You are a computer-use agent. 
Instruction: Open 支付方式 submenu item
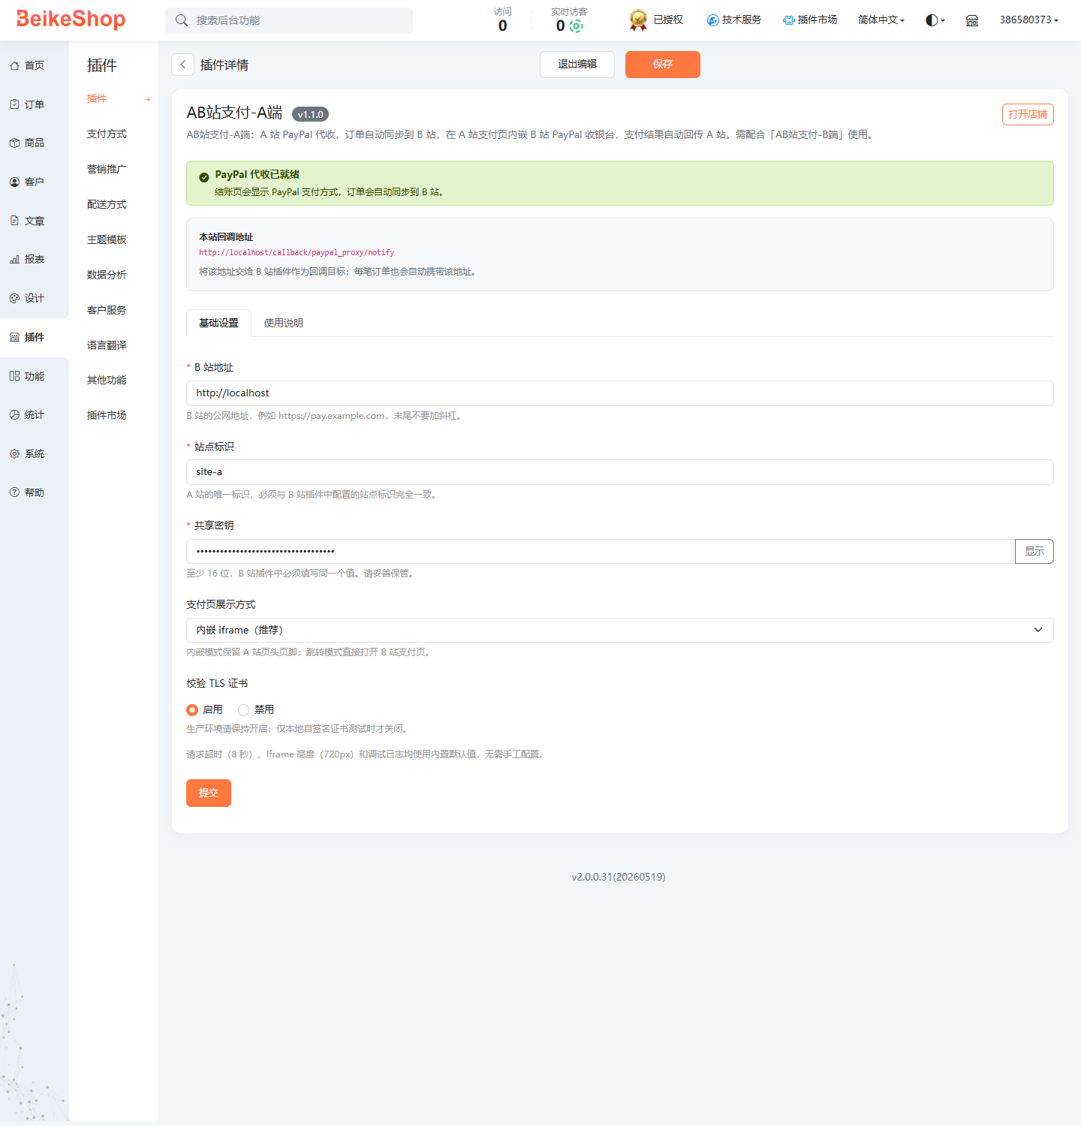click(107, 134)
